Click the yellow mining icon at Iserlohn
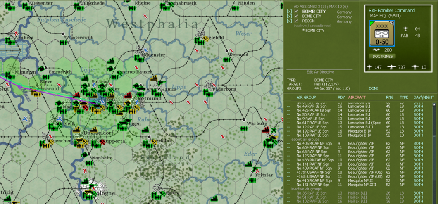The width and height of the screenshot is (438, 204). point(154,142)
